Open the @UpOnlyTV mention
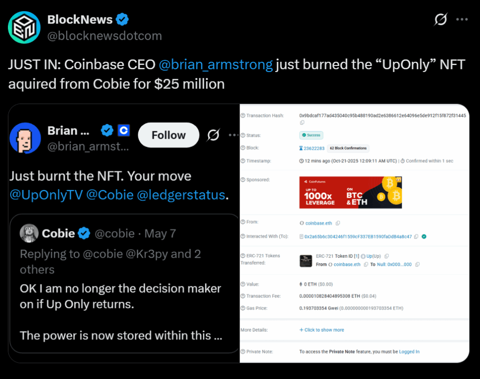 coord(46,195)
